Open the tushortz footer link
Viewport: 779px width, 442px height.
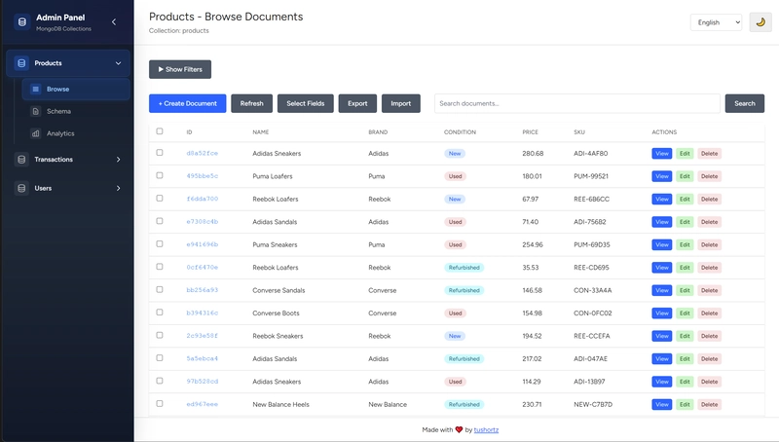(486, 429)
